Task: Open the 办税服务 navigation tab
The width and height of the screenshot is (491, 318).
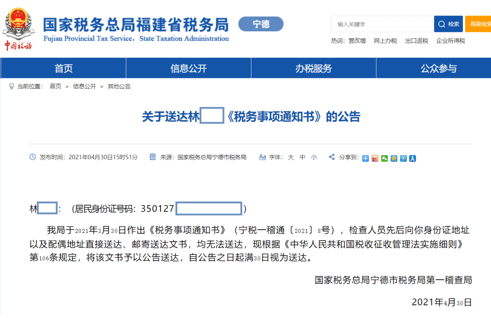Action: click(x=313, y=68)
